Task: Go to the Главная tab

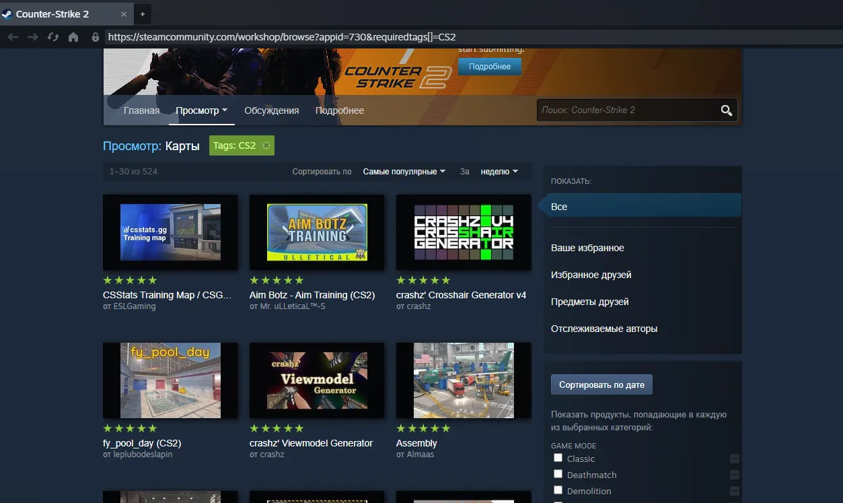Action: coord(141,110)
